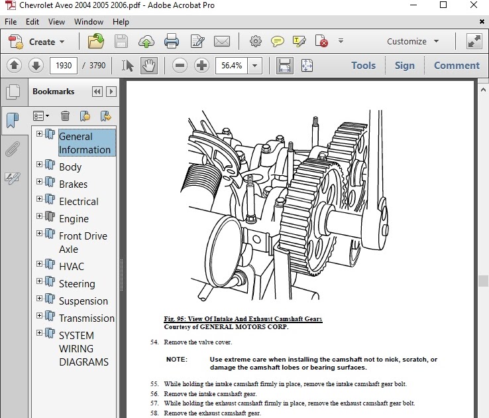Viewport: 489px width, 418px height.
Task: Open the Edit menu
Action: pos(32,22)
